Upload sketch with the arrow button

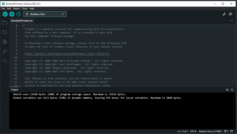click(12, 14)
